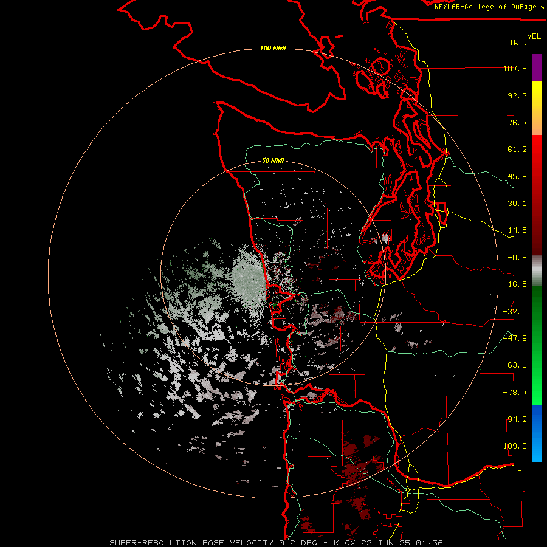Screen dimensions: 547x547
Task: Click the 100 NMI range ring label
Action: tap(273, 48)
